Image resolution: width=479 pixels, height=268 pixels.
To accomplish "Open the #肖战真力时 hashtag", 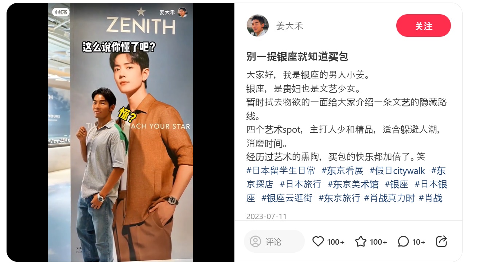I will tap(390, 198).
